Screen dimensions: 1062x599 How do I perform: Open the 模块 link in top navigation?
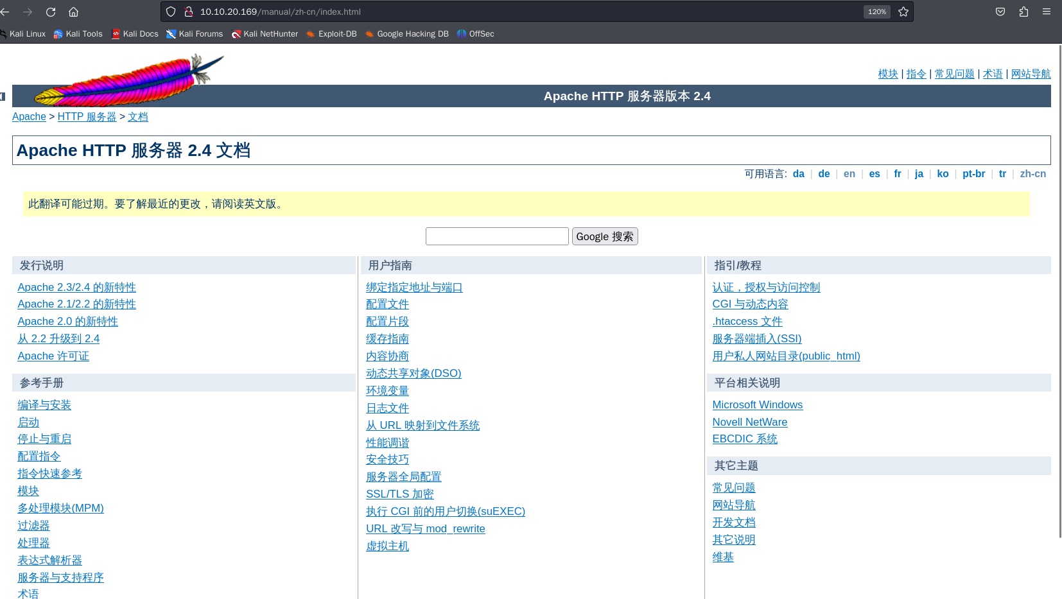pyautogui.click(x=888, y=74)
